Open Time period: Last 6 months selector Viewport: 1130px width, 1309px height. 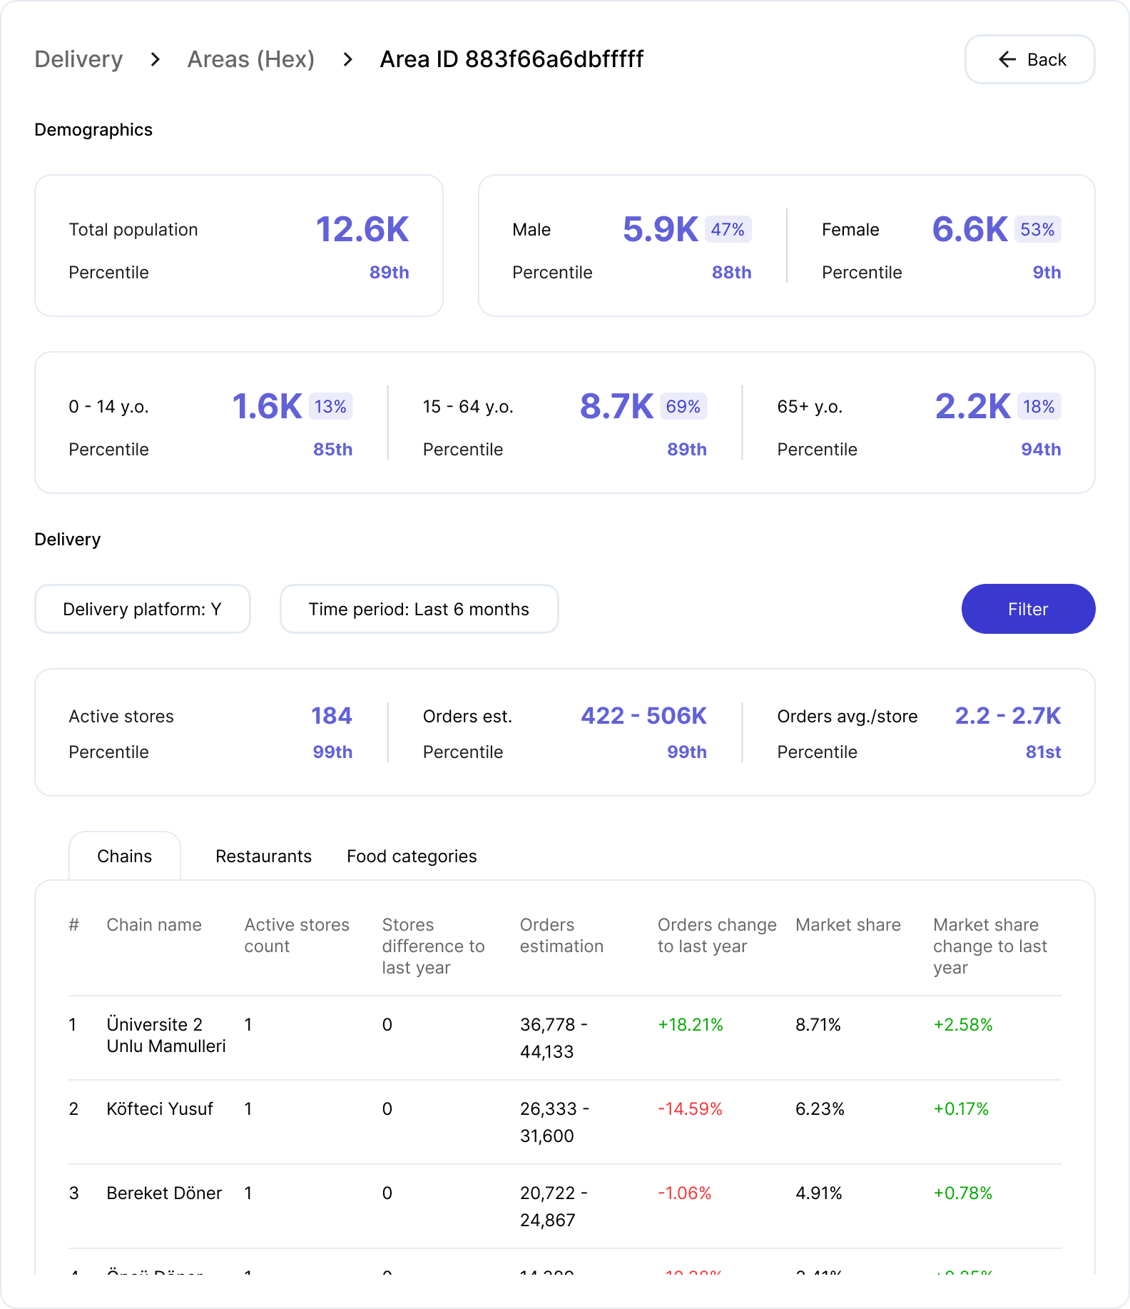419,609
